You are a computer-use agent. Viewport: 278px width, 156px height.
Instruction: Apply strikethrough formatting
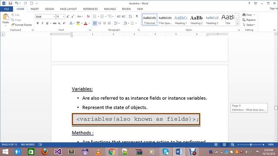(55, 23)
